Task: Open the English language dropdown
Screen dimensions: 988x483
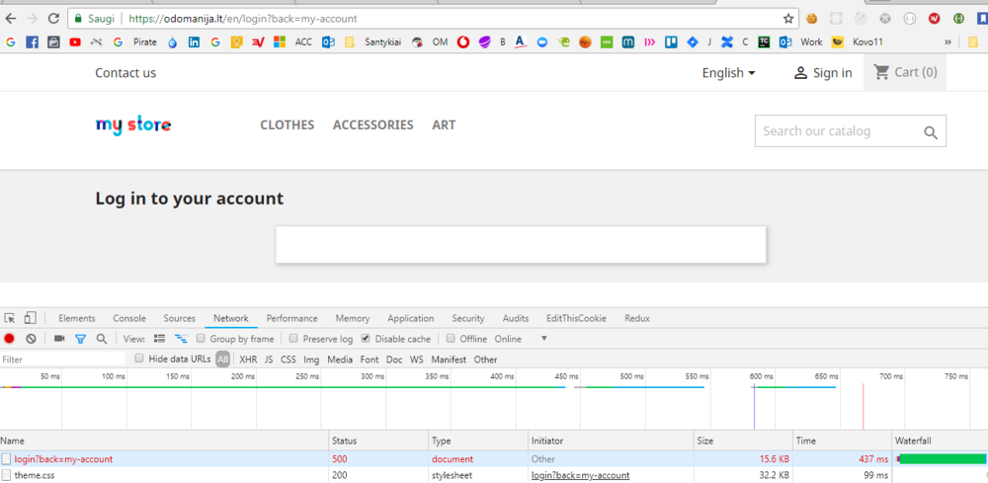Action: tap(728, 72)
